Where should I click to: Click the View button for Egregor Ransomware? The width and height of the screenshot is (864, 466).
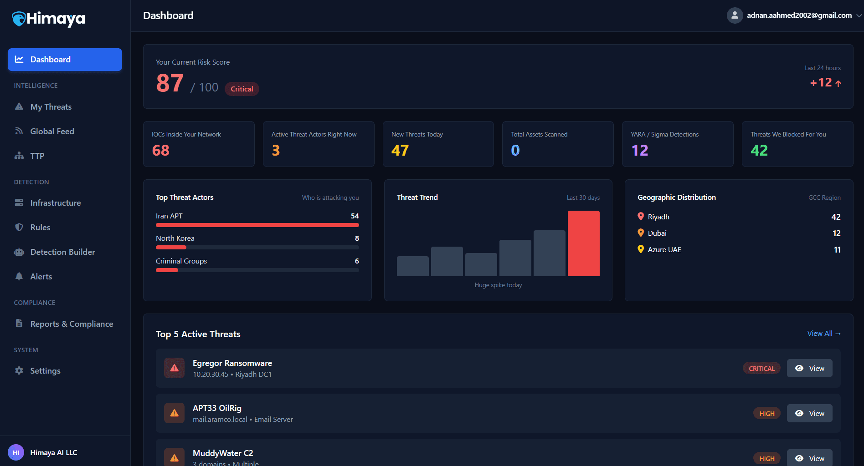809,368
